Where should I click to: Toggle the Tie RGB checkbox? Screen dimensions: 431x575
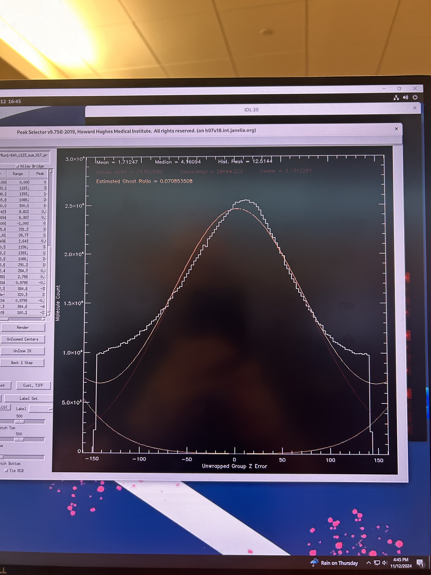click(x=6, y=471)
